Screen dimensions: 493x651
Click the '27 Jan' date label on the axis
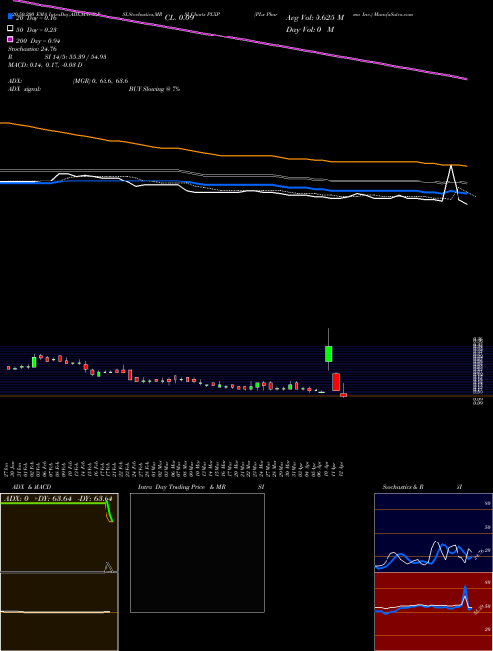click(8, 469)
